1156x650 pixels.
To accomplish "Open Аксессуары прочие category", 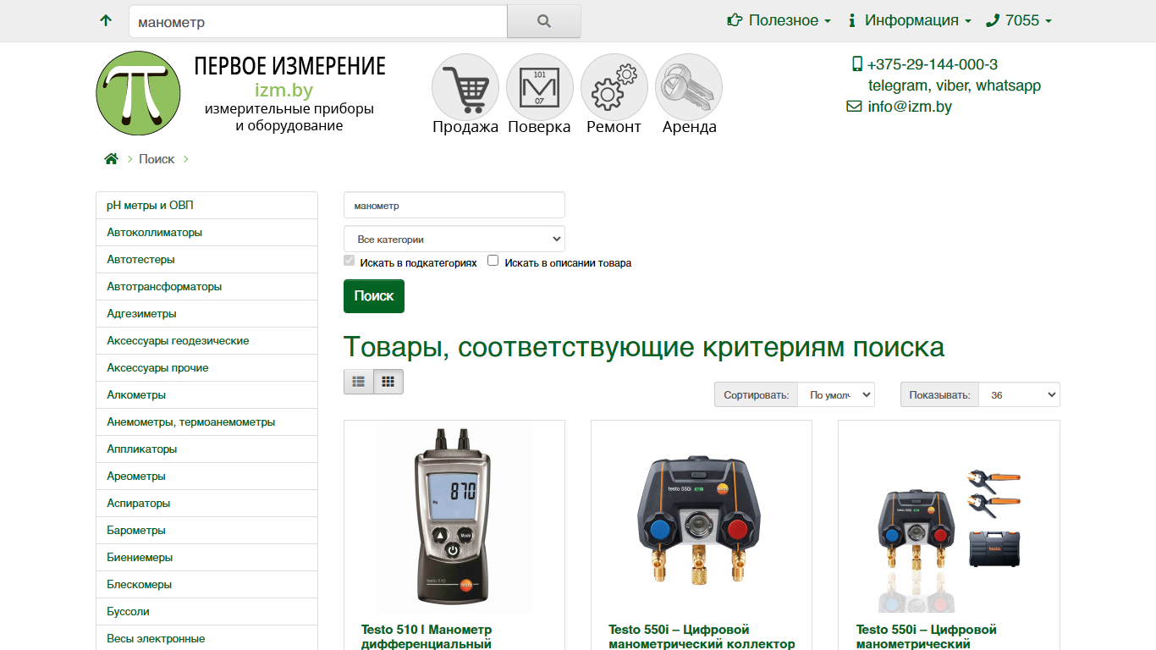I will click(x=206, y=367).
